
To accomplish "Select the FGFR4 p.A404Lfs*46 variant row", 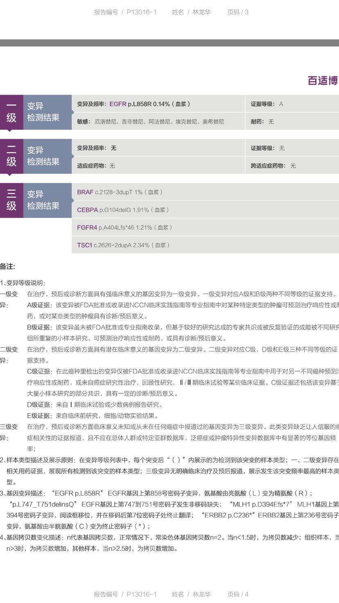I will coord(124,227).
